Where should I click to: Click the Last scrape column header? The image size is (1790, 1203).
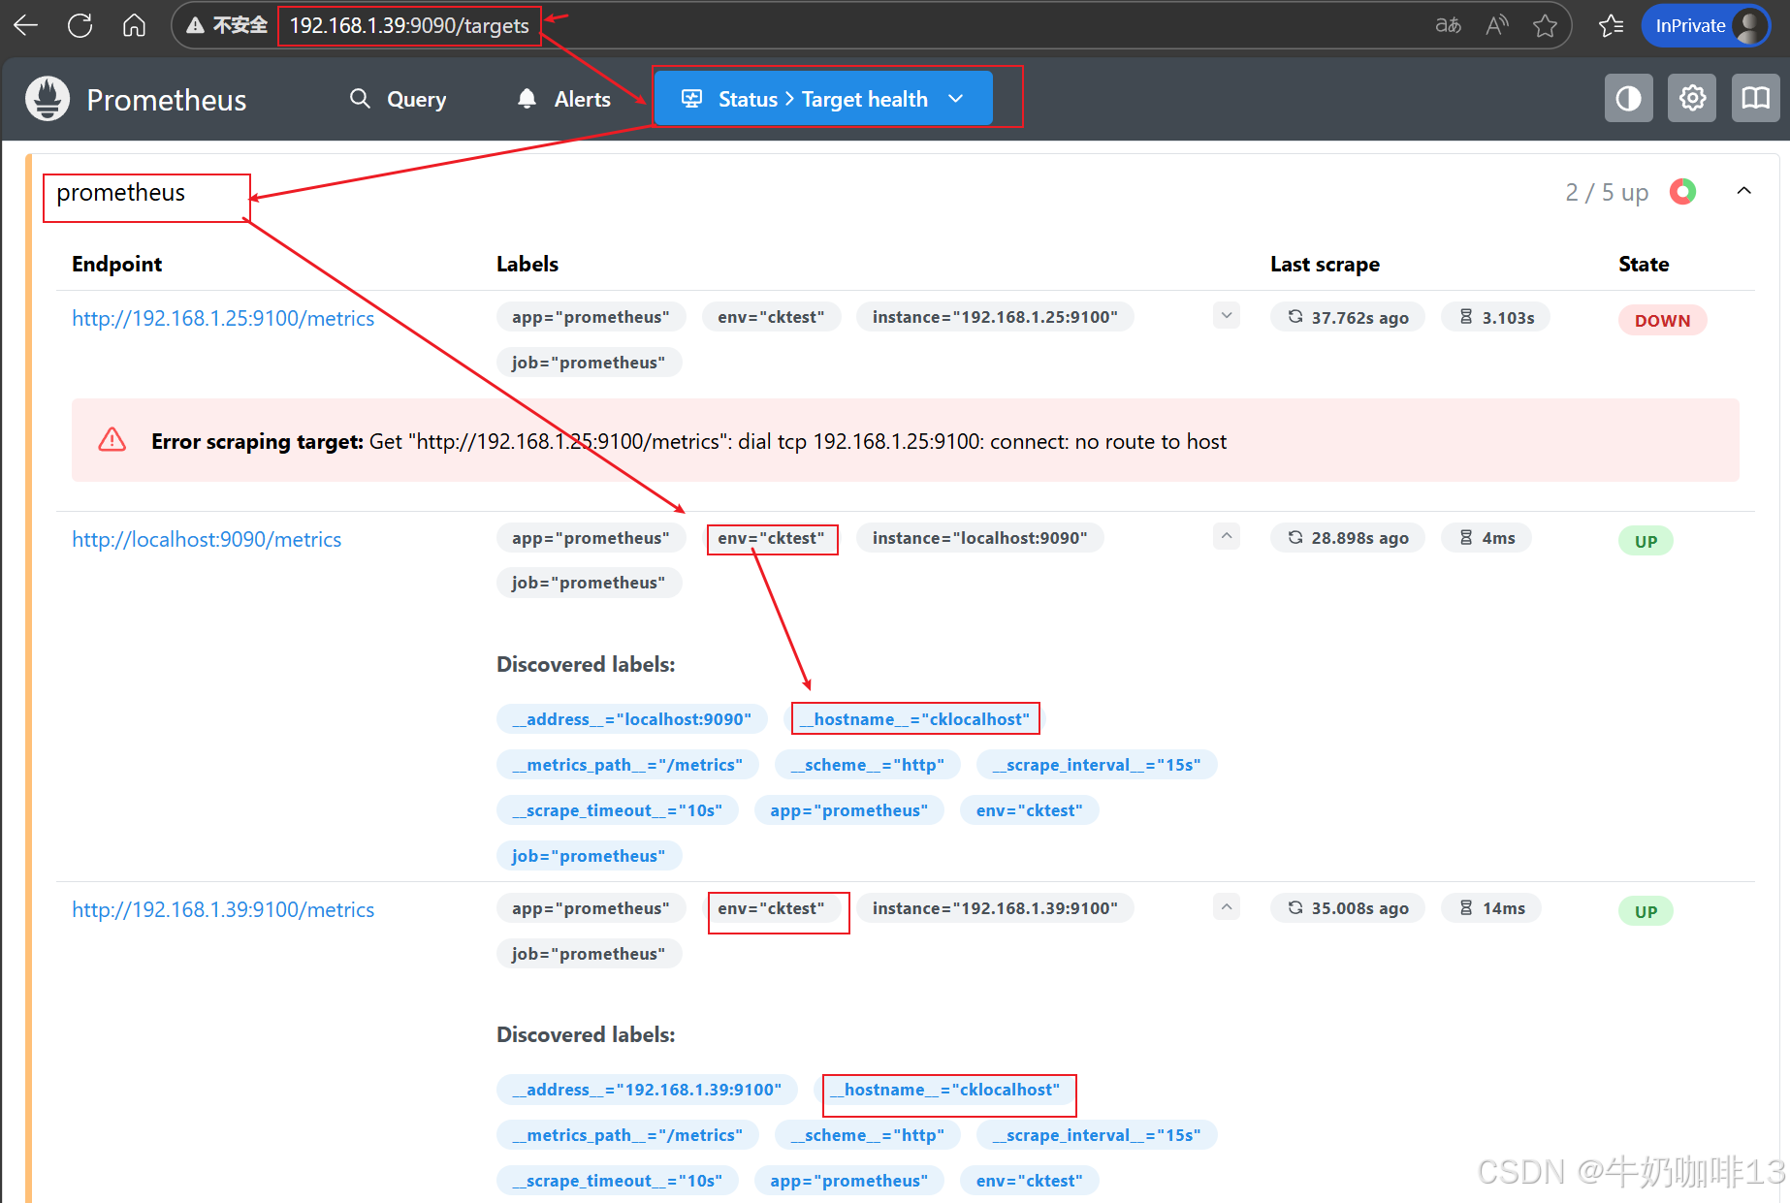click(x=1325, y=264)
